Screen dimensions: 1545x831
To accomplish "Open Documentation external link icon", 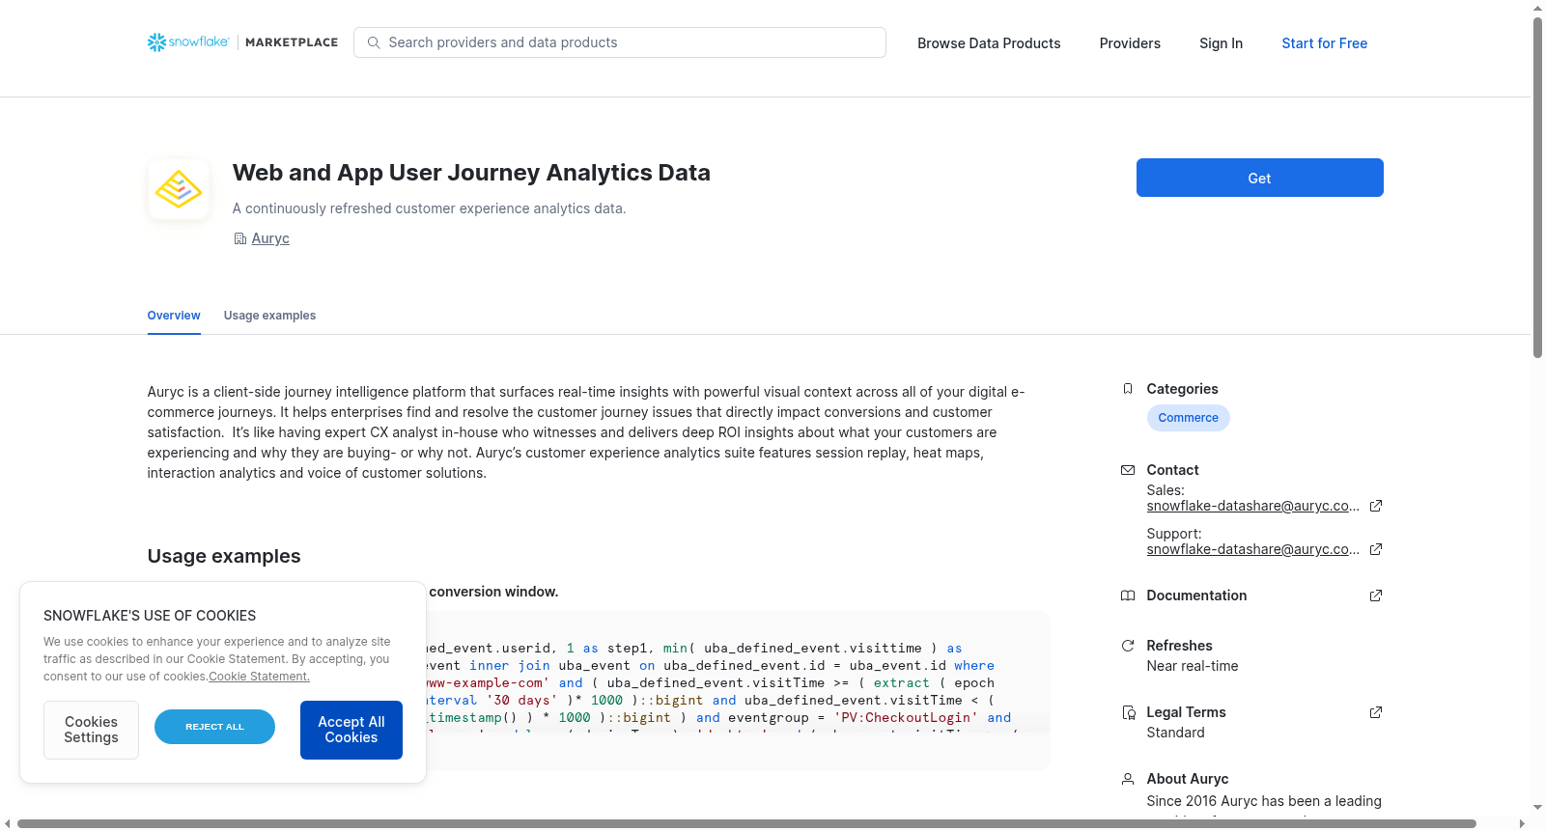I will point(1376,596).
